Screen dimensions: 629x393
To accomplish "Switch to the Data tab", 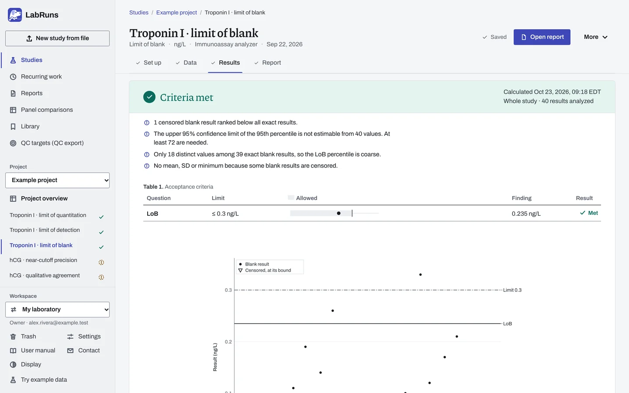I will point(186,63).
